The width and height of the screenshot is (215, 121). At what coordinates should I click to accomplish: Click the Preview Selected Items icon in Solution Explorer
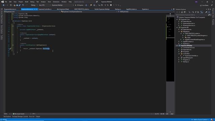tap(209, 12)
